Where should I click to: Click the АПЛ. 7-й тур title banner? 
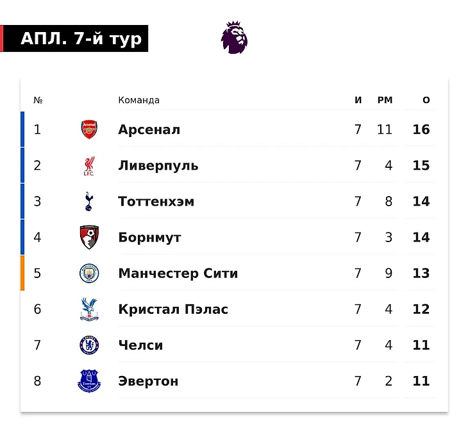tap(80, 39)
